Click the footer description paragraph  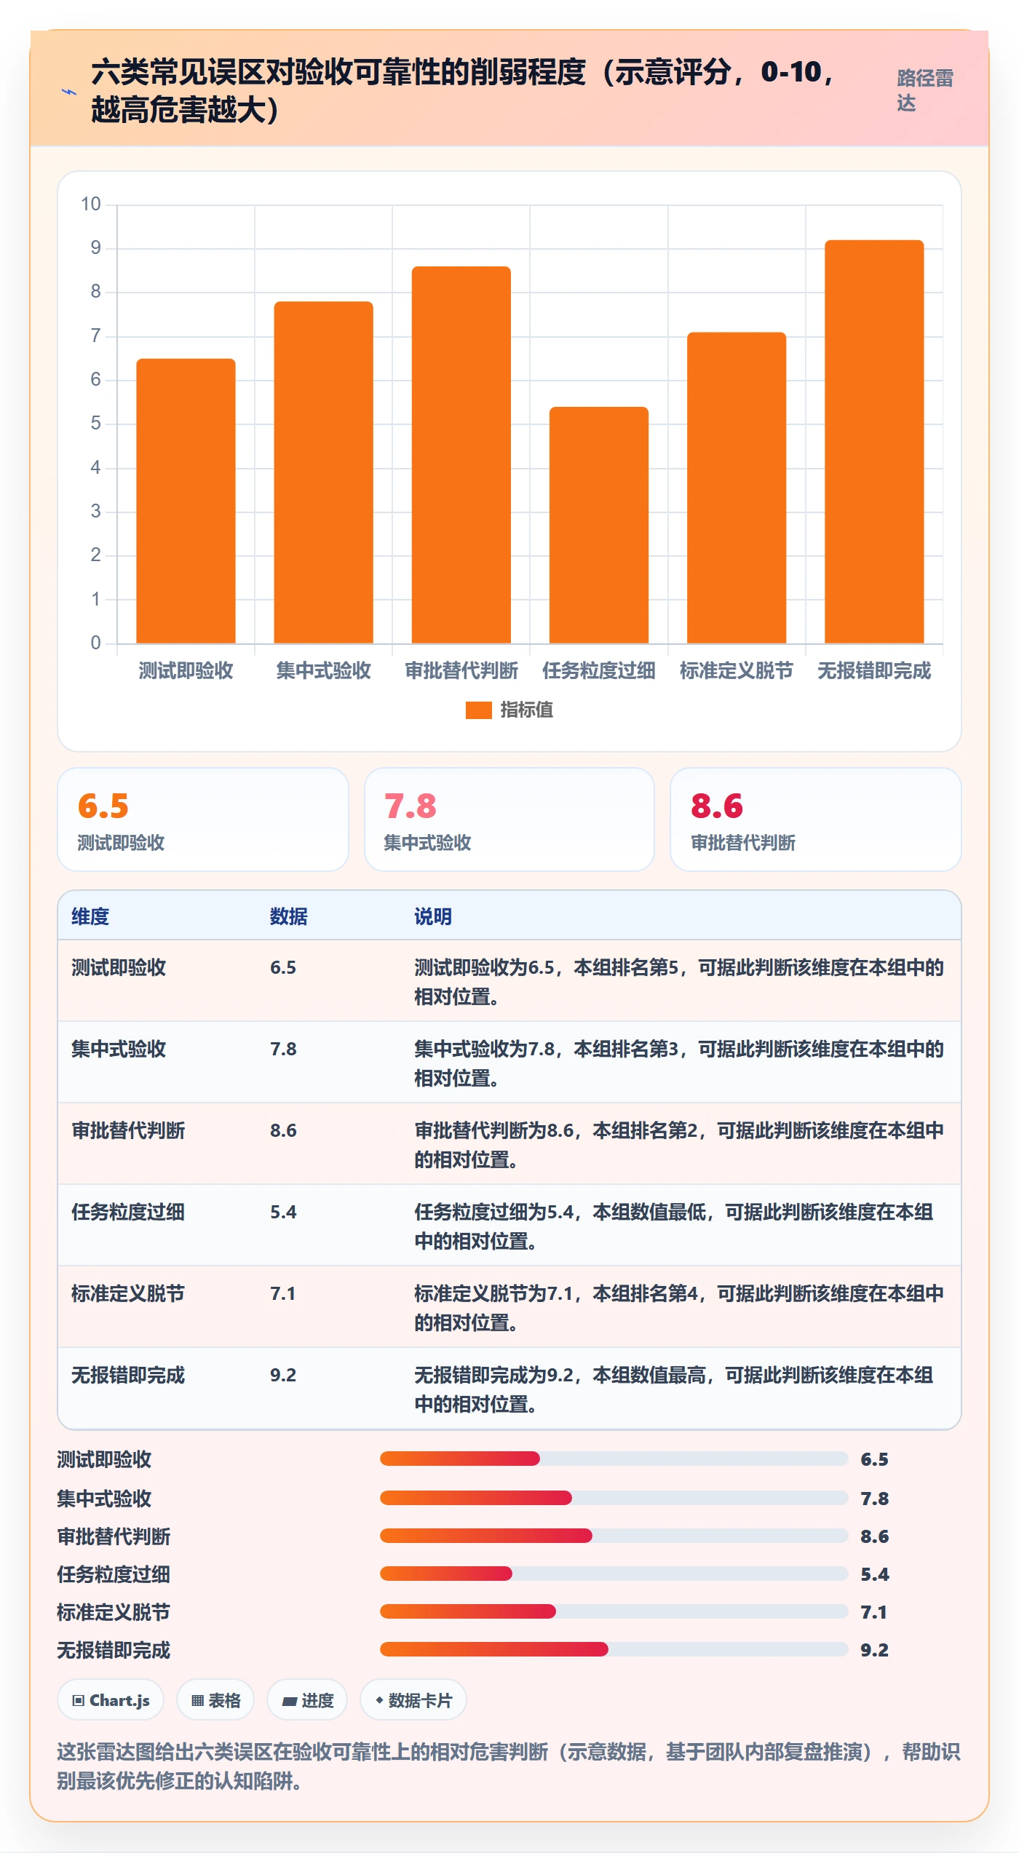tap(509, 1766)
